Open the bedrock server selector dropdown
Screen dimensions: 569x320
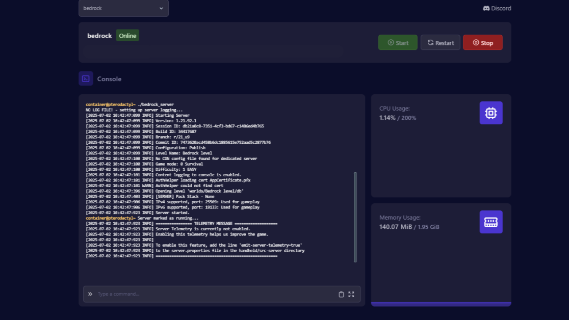(123, 8)
